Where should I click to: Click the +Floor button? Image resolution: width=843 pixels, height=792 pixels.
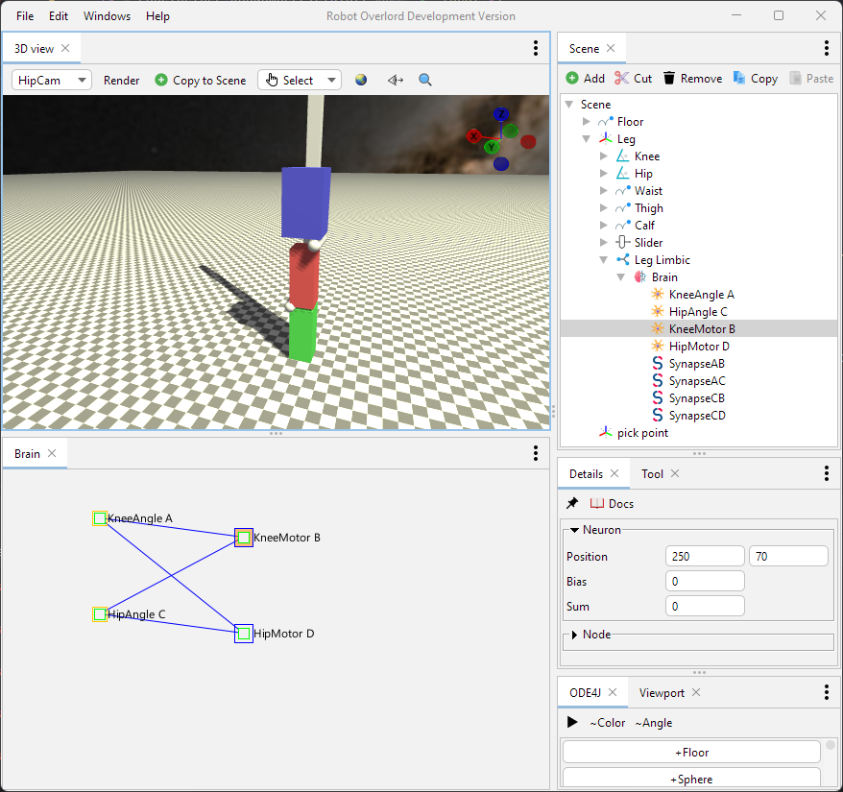(691, 753)
